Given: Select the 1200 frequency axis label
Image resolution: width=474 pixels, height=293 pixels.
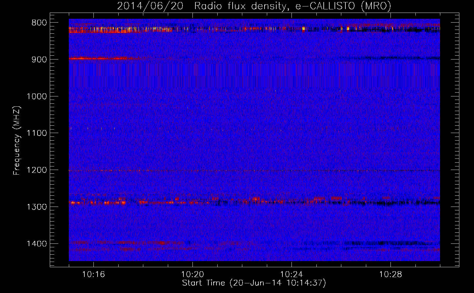Looking at the screenshot, I should [37, 170].
